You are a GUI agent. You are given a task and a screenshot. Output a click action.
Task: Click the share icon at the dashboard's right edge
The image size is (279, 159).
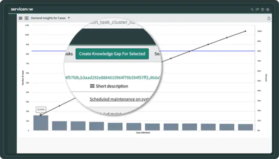269,18
